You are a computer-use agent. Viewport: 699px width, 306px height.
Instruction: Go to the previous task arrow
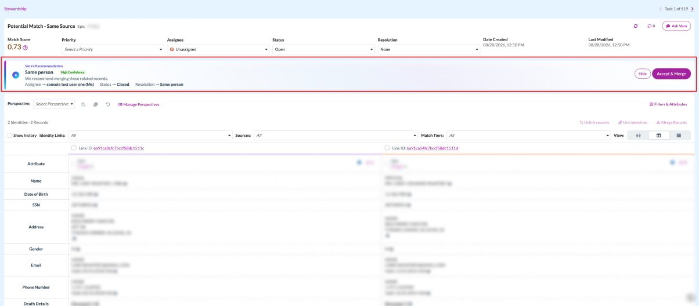[x=660, y=9]
